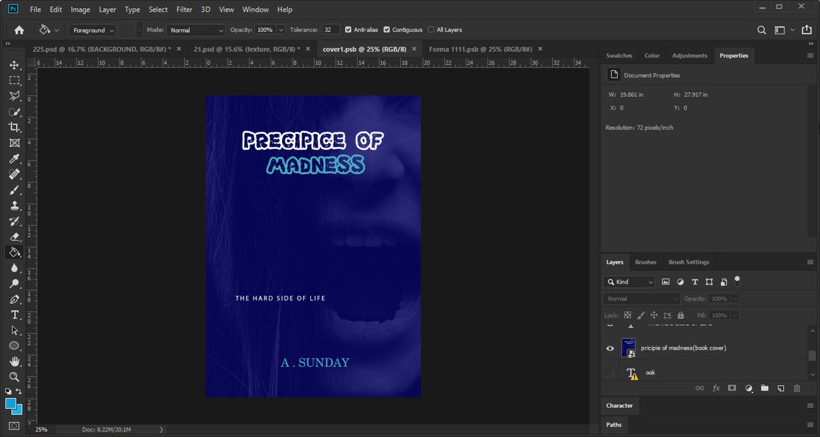Screen dimensions: 820x437
Task: Open the Mode dropdown set to Normal
Action: [195, 30]
